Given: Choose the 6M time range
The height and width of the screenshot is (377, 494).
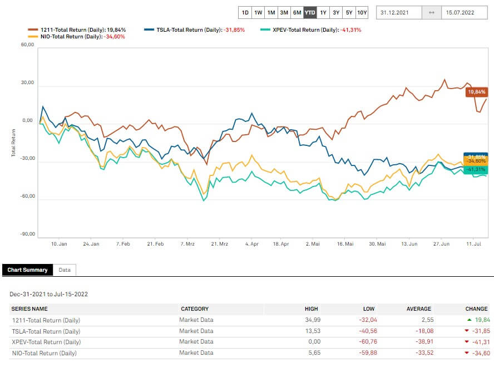Looking at the screenshot, I should [x=297, y=12].
